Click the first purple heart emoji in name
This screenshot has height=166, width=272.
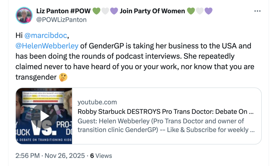pyautogui.click(x=114, y=11)
